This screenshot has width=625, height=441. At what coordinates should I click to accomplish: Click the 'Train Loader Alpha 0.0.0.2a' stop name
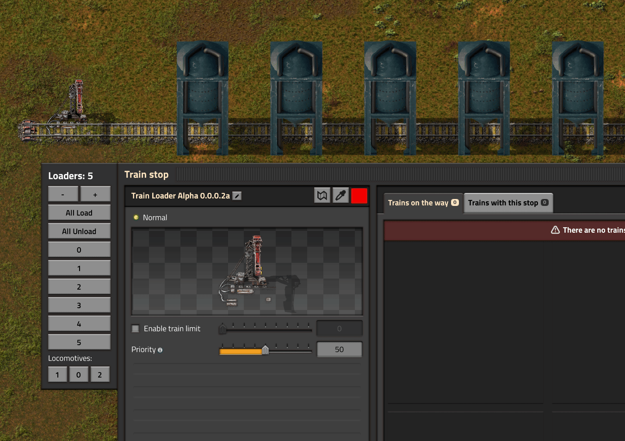coord(180,196)
